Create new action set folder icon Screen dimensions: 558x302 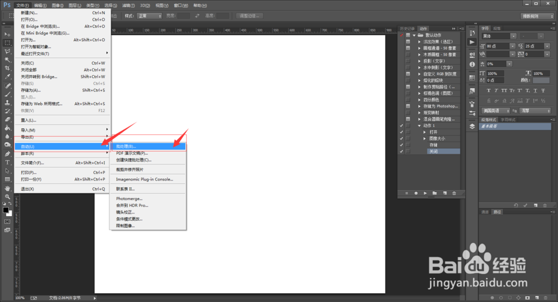coord(435,193)
